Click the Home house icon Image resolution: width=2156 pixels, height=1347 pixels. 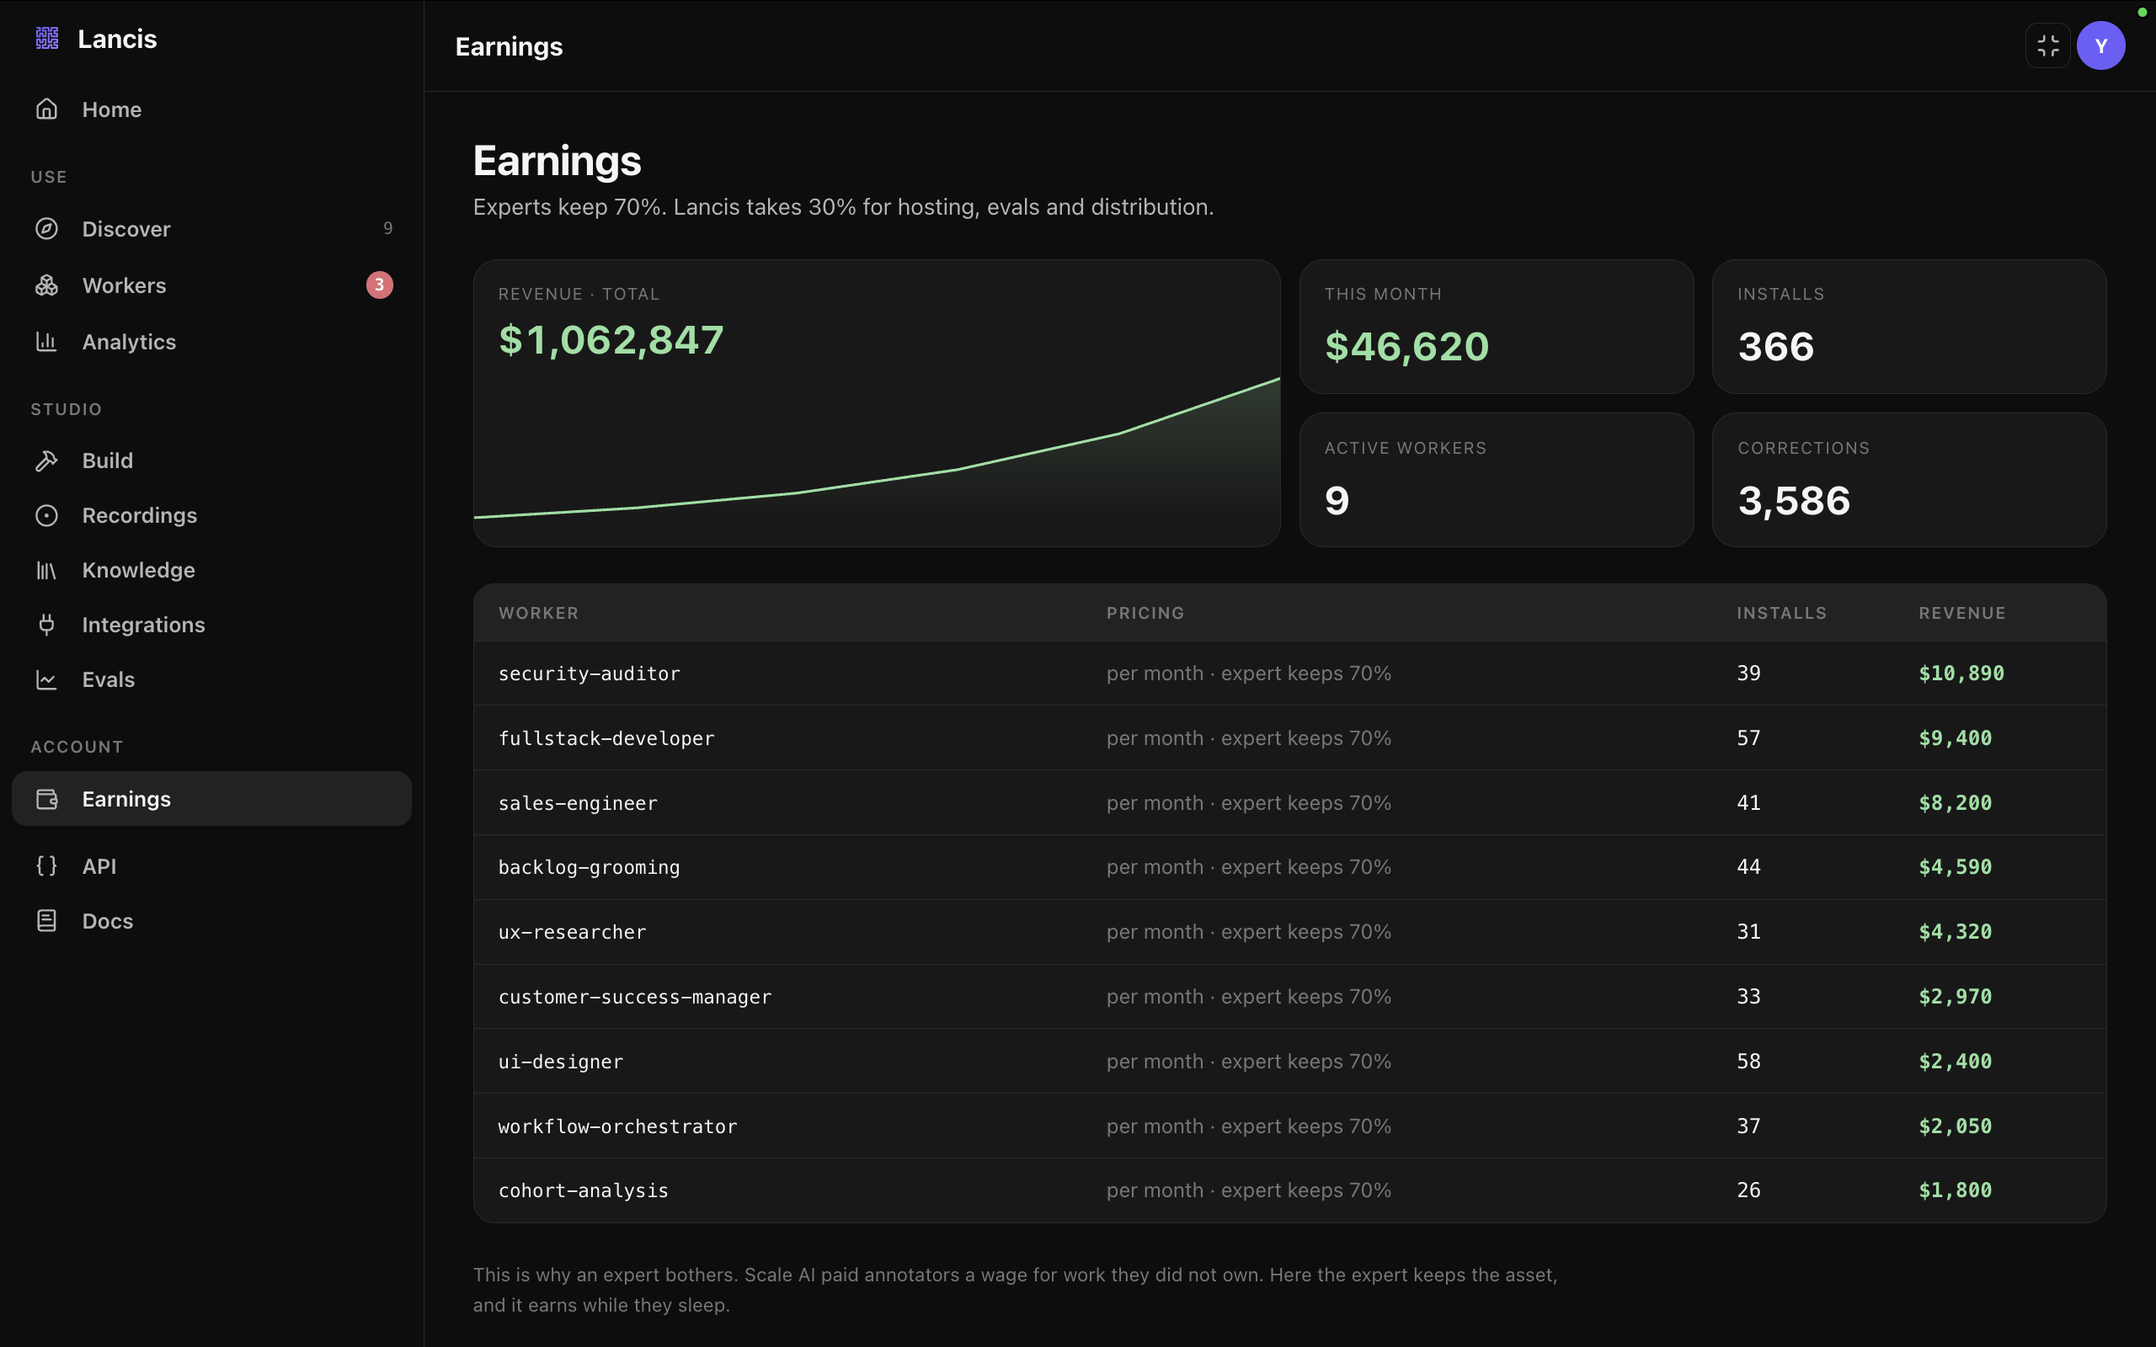[x=46, y=109]
